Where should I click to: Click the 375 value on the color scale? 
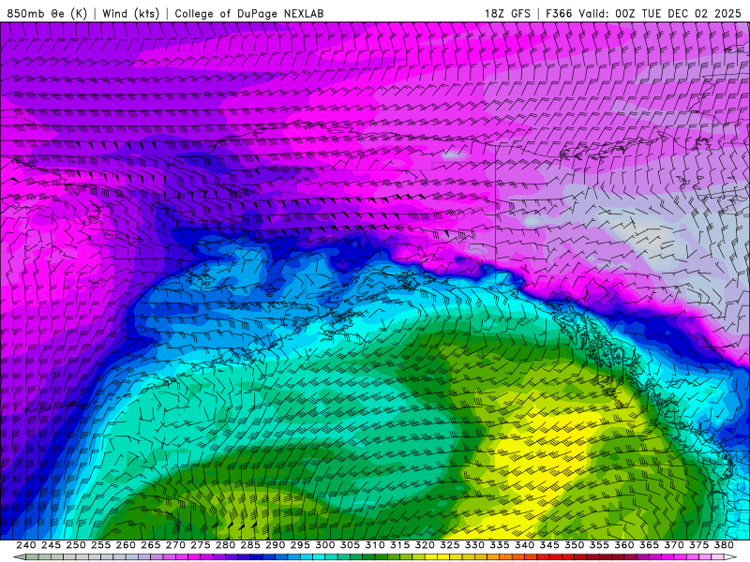click(x=698, y=545)
